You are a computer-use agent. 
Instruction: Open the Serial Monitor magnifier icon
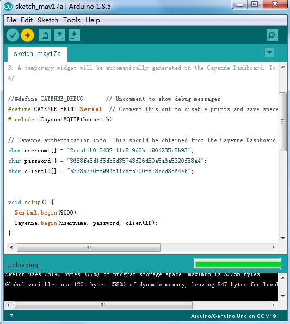click(x=272, y=35)
